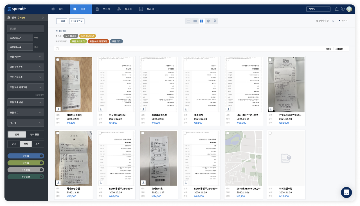Click the 상세 필터 link
360x206 pixels.
pyautogui.click(x=39, y=95)
